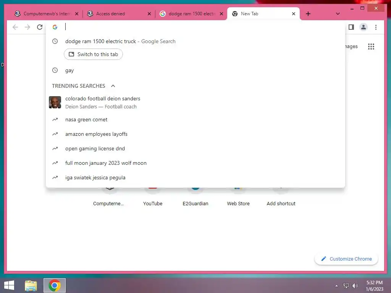Click the trending arrow icon beside nasa green comet
Screen dimensions: 391x293
55,119
